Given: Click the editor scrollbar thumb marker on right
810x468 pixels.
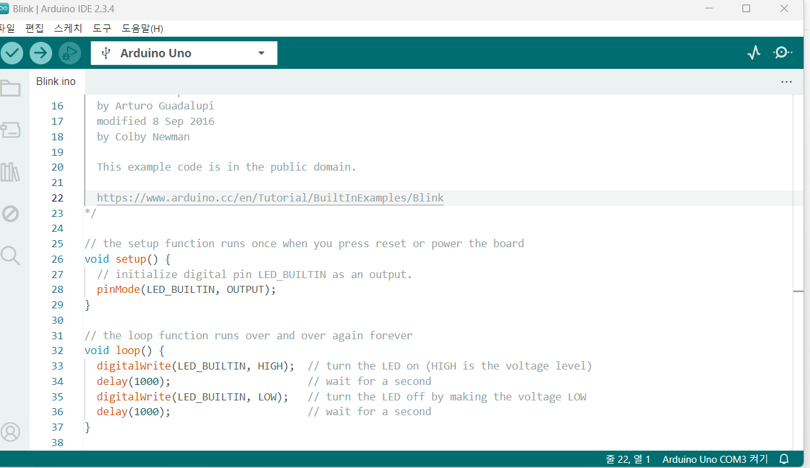Looking at the screenshot, I should click(x=798, y=292).
